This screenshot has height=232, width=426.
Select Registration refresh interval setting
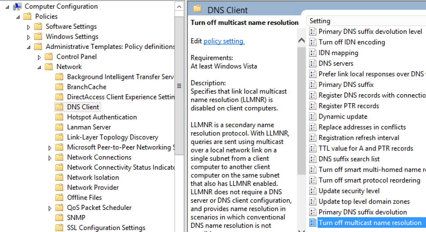tap(359, 138)
